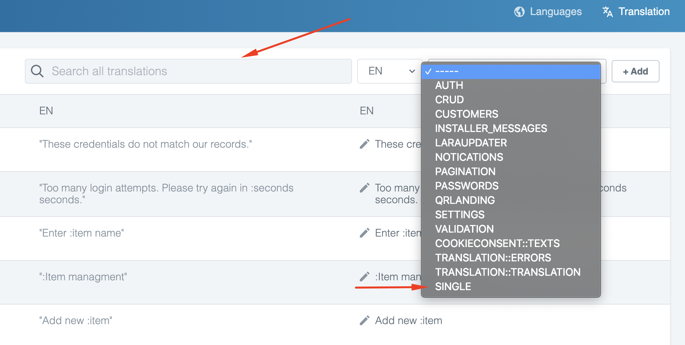Click pencil icon for 'These credentials' row
Screen dimensions: 685x345
[364, 144]
